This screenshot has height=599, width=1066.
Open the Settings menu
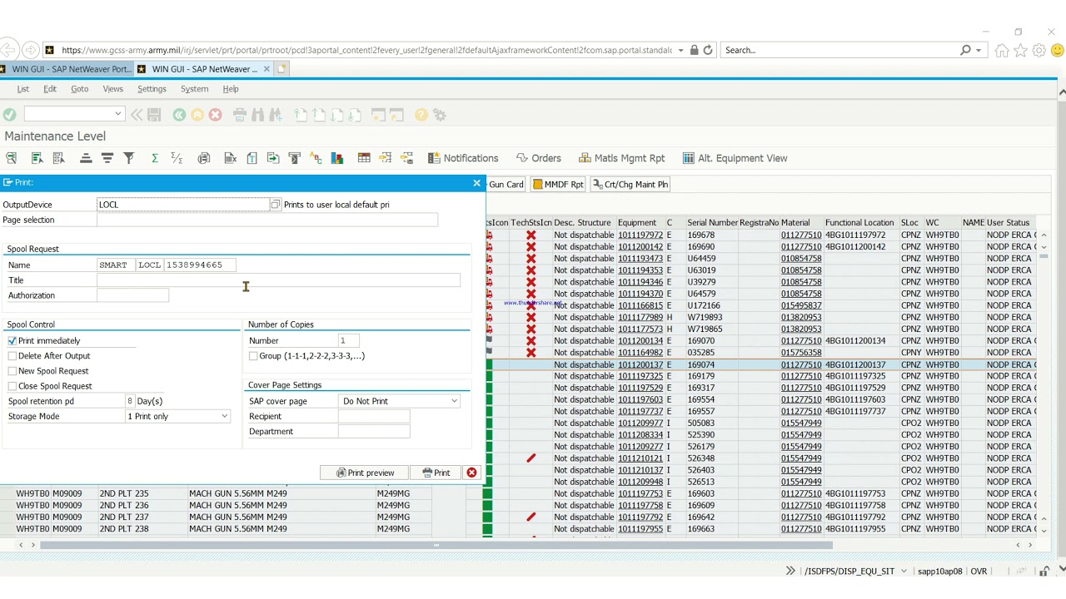point(152,89)
